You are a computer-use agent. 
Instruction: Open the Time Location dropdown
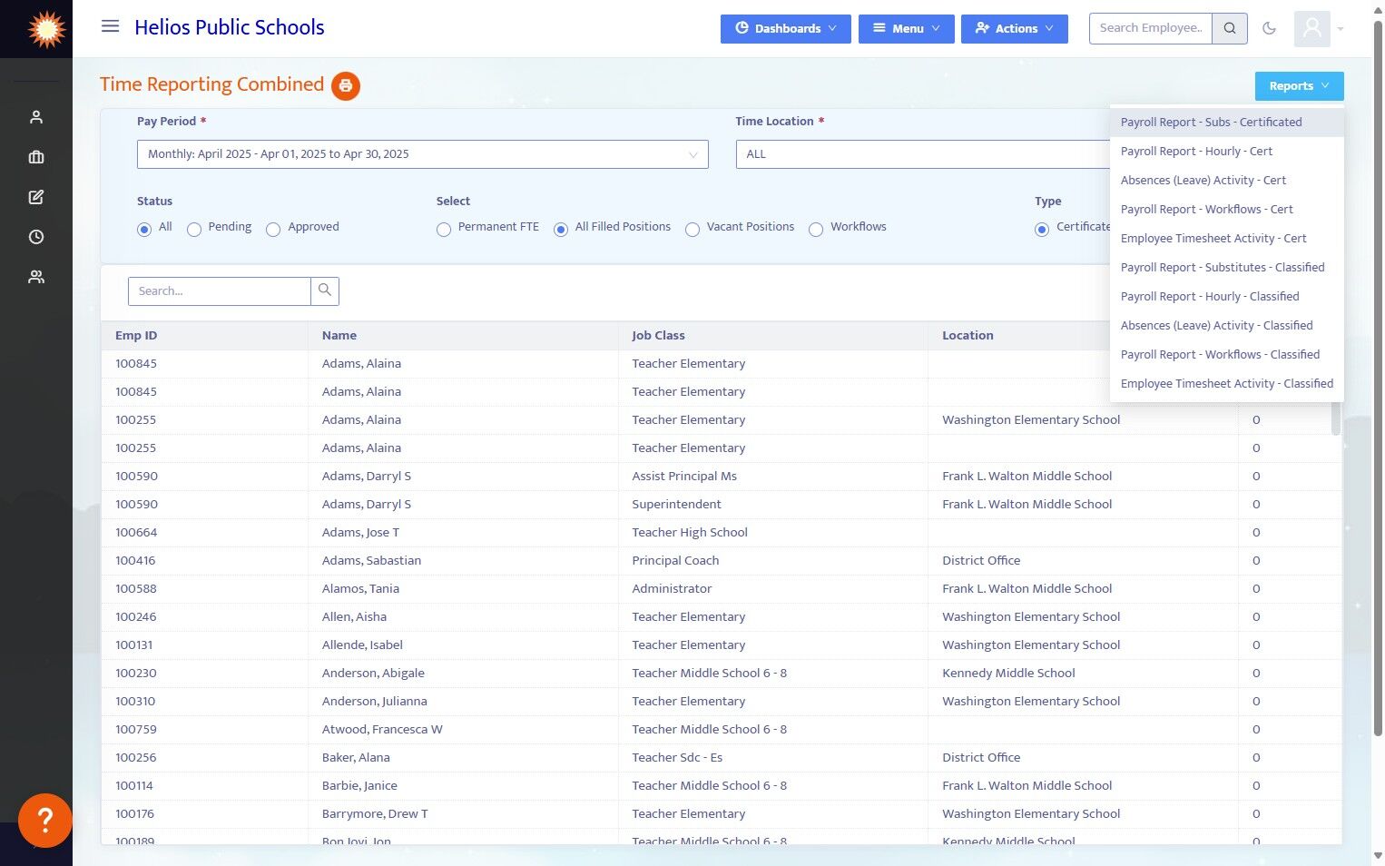tap(923, 154)
